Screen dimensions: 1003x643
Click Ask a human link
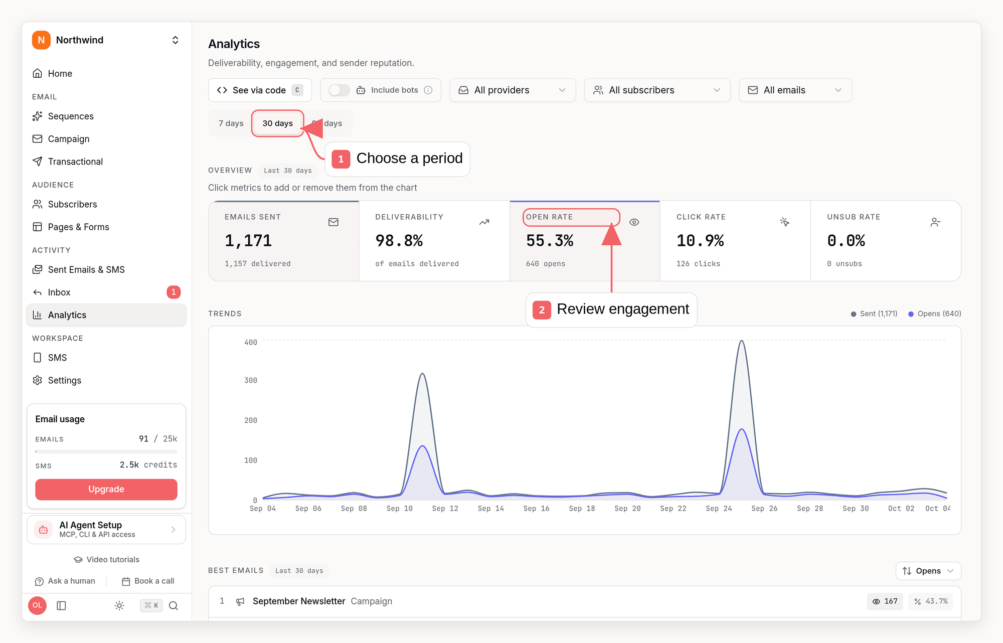click(x=65, y=581)
